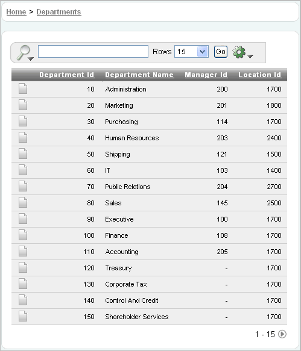Open edit icon for Shareholder Services row

[23, 317]
